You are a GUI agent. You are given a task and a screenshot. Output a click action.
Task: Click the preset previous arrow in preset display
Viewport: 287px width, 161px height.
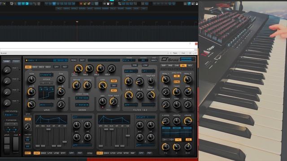click(x=57, y=60)
